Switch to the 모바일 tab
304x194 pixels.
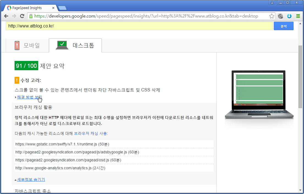27,45
